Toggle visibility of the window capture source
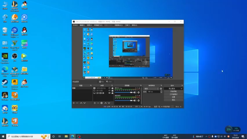 (x=110, y=91)
